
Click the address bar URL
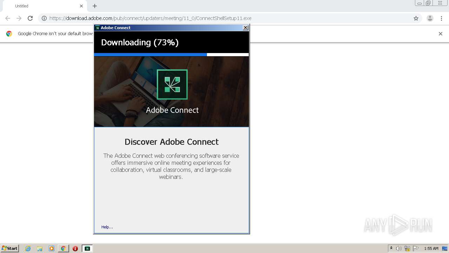click(x=150, y=18)
